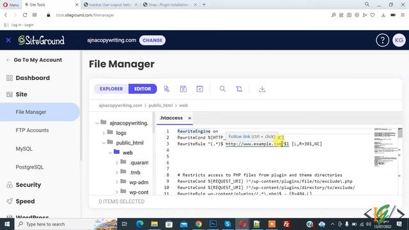Open Speed section in sidebar
The width and height of the screenshot is (409, 230).
click(x=25, y=201)
